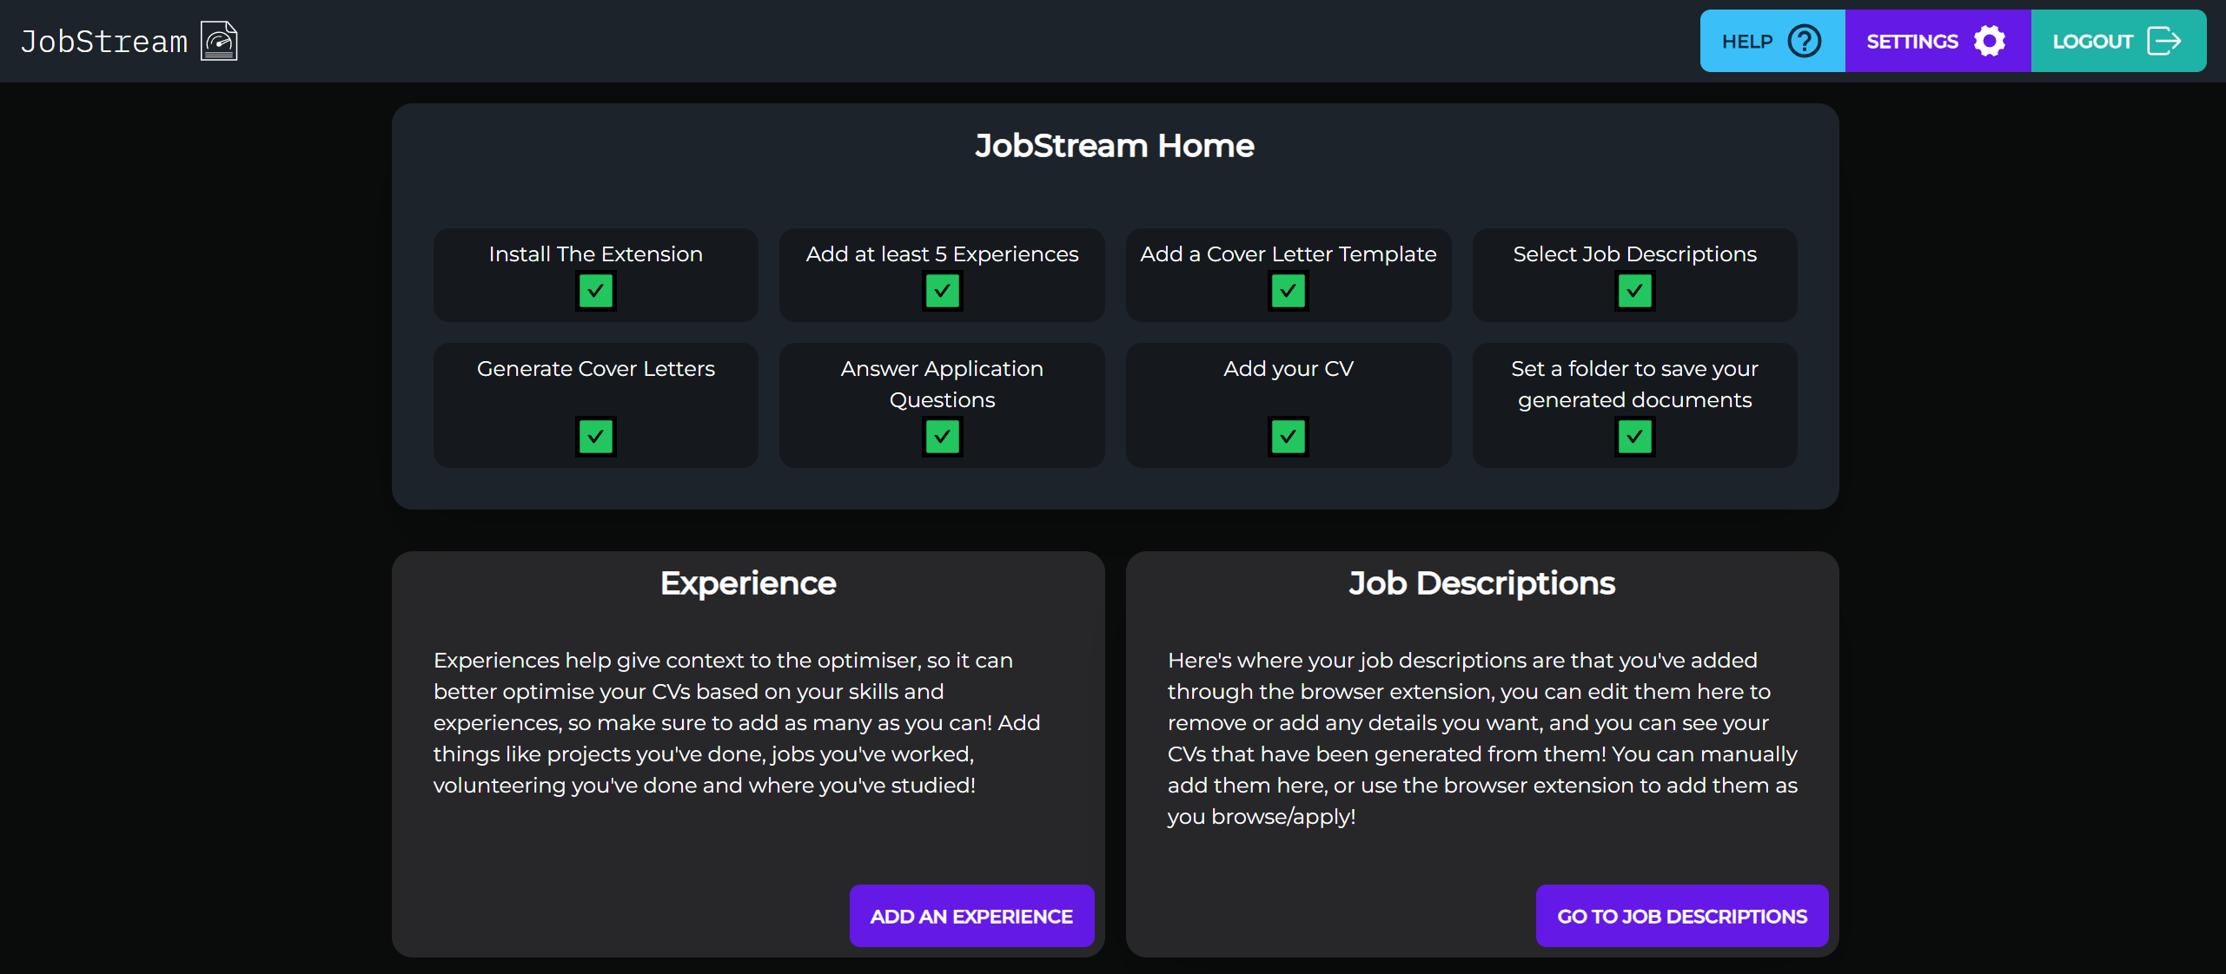The image size is (2226, 974).
Task: Toggle the Add your CV checkbox
Action: [x=1288, y=437]
